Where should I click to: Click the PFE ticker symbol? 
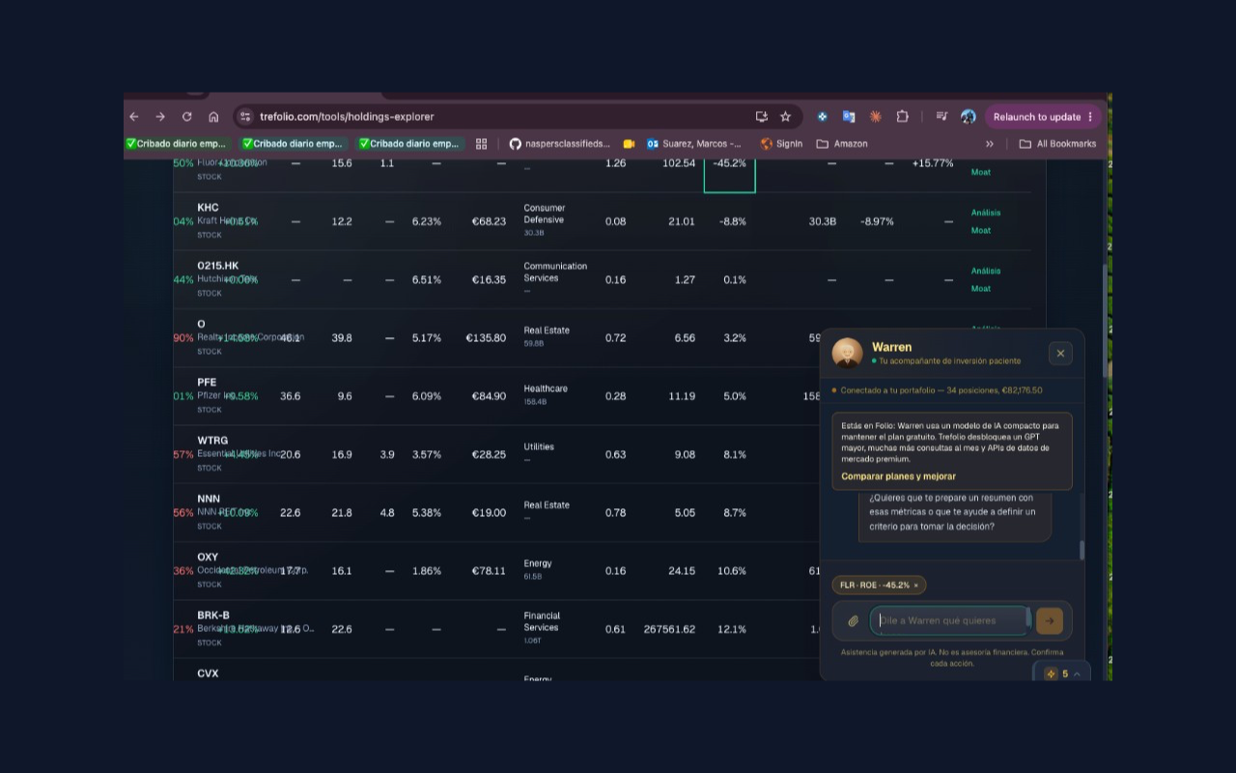pyautogui.click(x=207, y=383)
